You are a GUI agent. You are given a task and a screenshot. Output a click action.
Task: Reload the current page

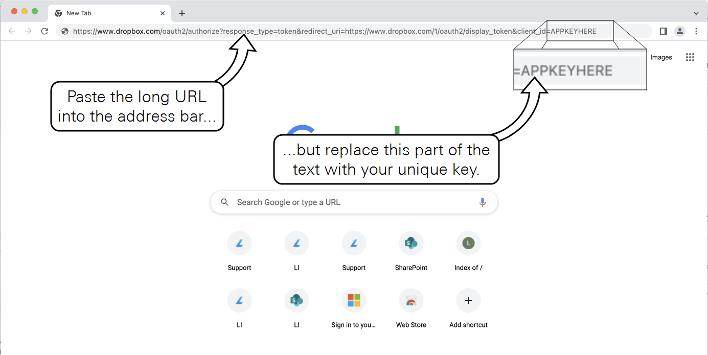click(44, 31)
